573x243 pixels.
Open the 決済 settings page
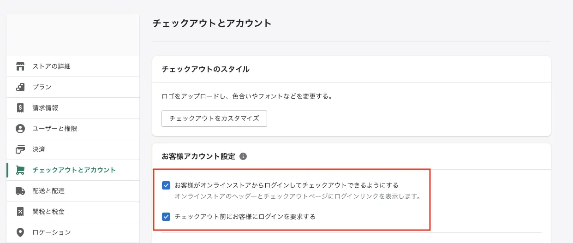(x=39, y=149)
